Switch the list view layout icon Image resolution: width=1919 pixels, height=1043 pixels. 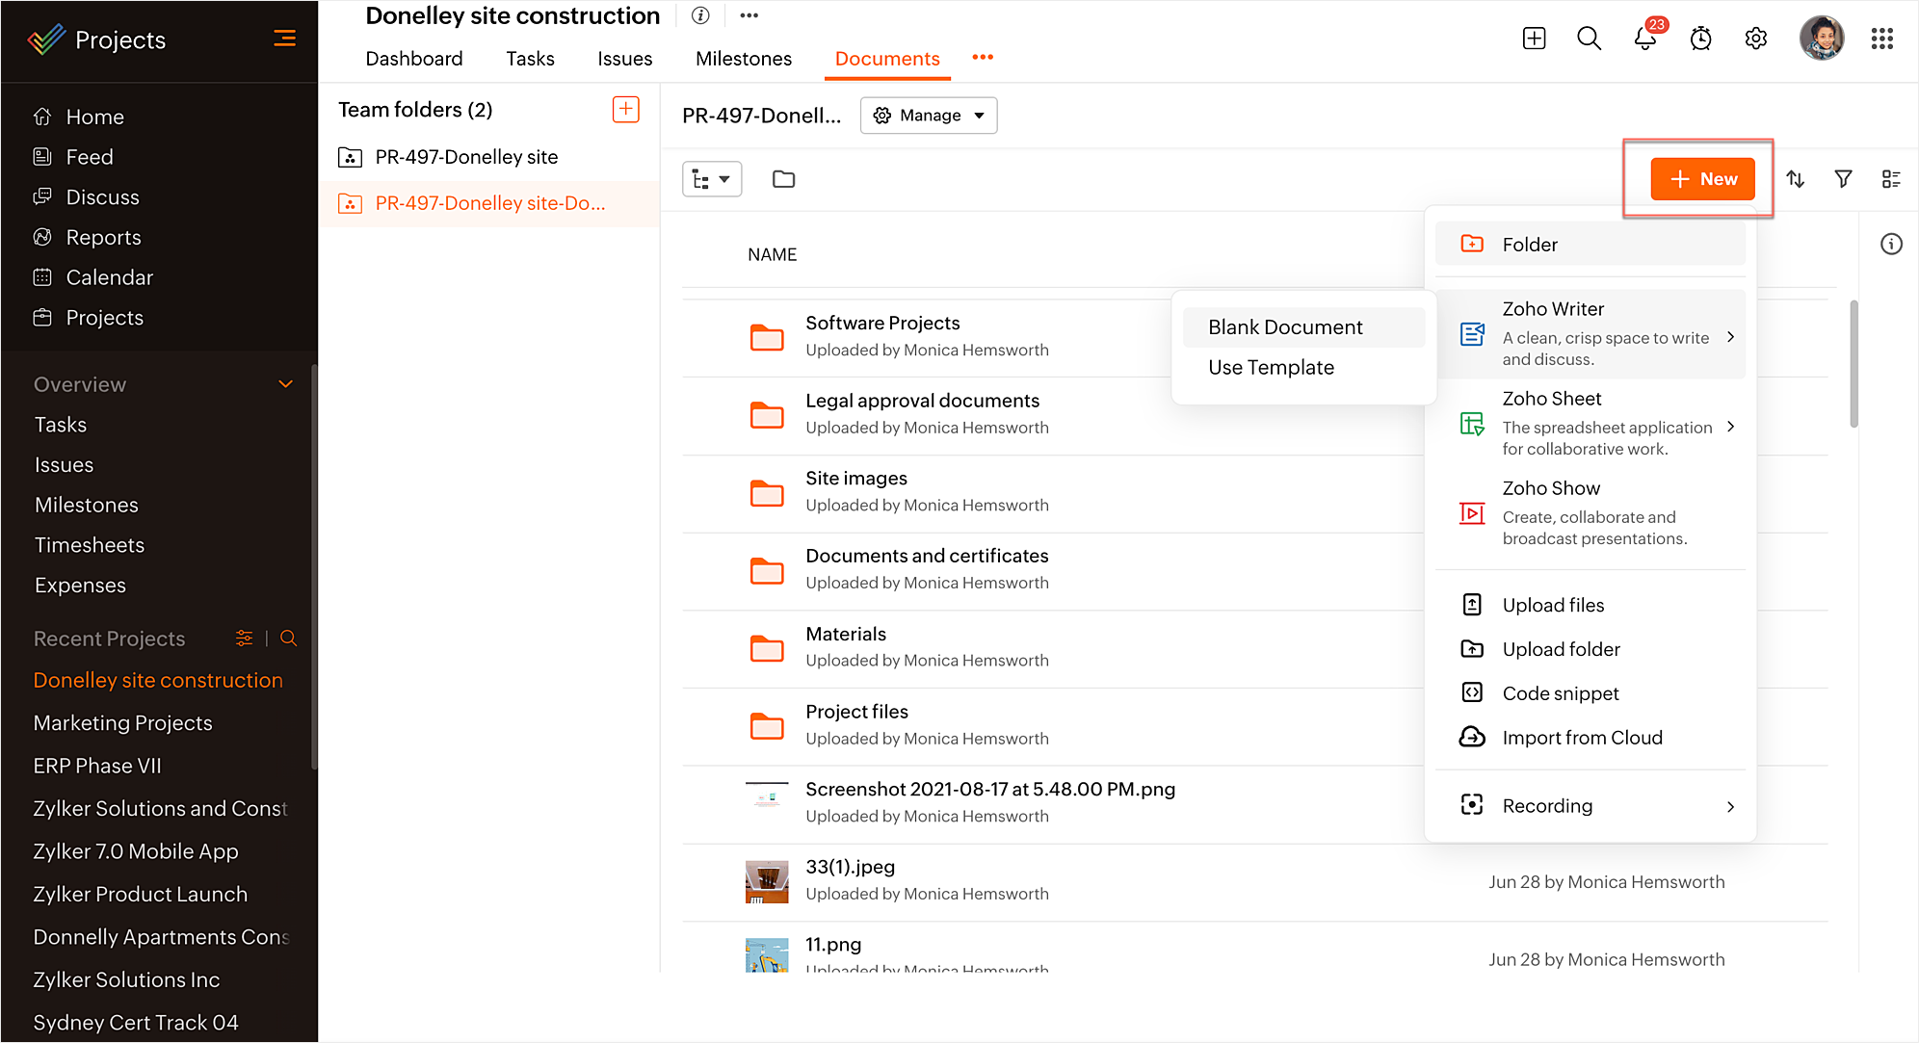[x=1890, y=179]
